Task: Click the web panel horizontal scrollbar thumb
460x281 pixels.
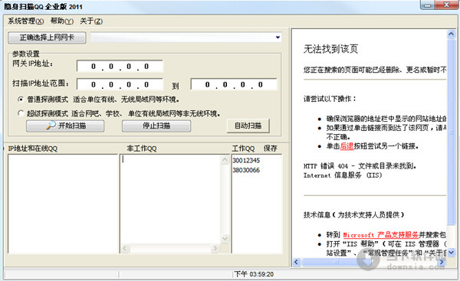Action: pyautogui.click(x=336, y=262)
